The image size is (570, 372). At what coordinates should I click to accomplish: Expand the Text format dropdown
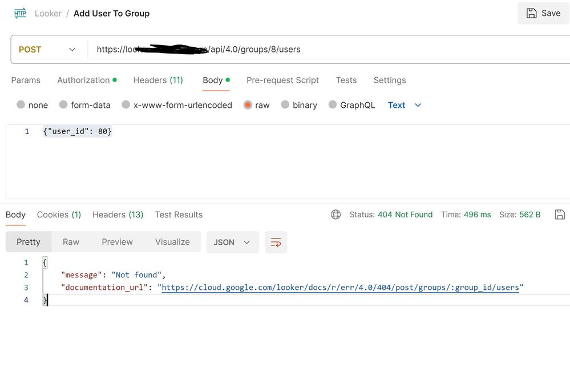pyautogui.click(x=404, y=105)
